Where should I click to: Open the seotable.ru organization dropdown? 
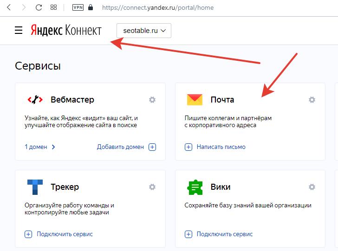(x=144, y=31)
